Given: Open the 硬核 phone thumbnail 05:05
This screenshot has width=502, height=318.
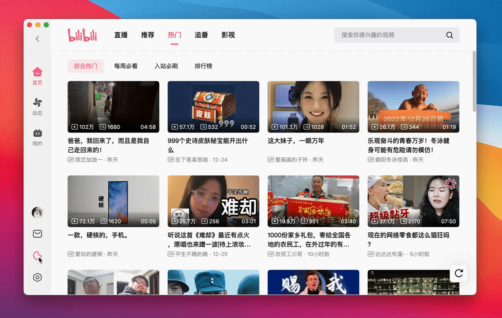Looking at the screenshot, I should pyautogui.click(x=113, y=201).
